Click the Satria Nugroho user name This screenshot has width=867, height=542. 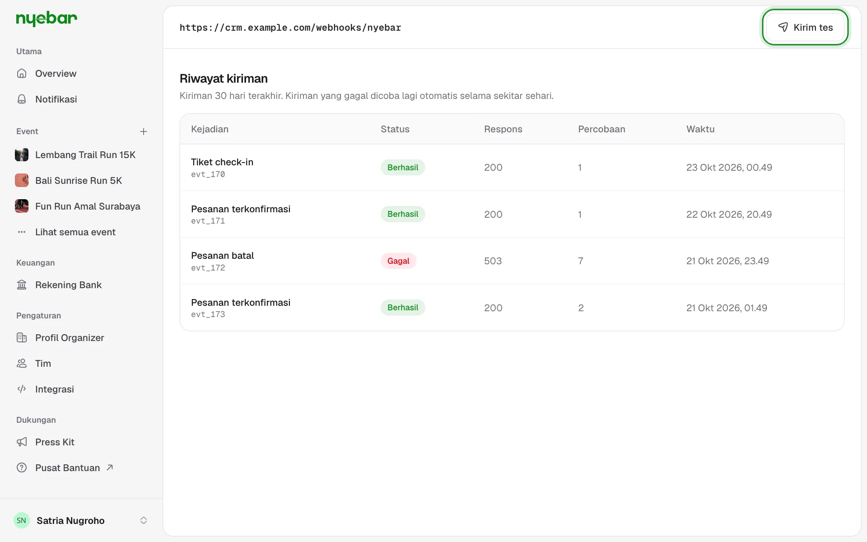(70, 520)
